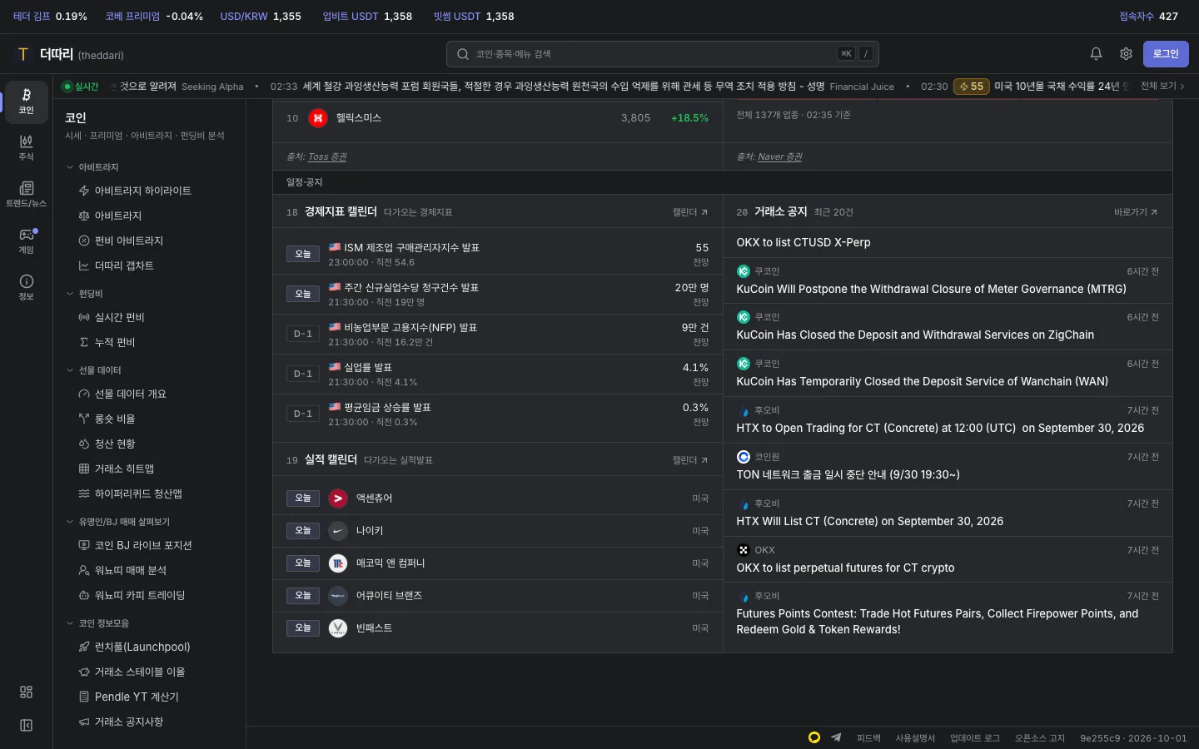
Task: Click the 피드백 footer link
Action: [868, 738]
